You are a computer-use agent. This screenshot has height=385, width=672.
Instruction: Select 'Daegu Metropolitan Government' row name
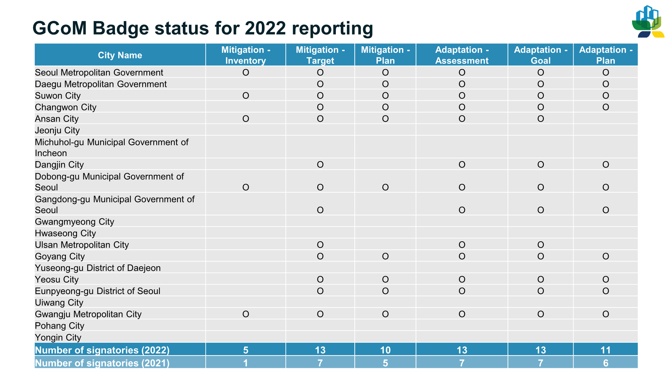[101, 84]
